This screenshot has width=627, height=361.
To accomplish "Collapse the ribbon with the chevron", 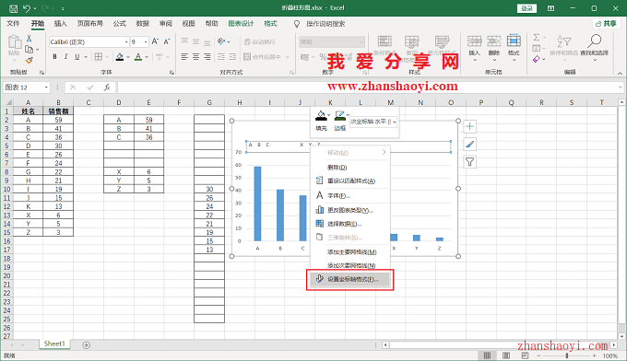I will tap(620, 73).
